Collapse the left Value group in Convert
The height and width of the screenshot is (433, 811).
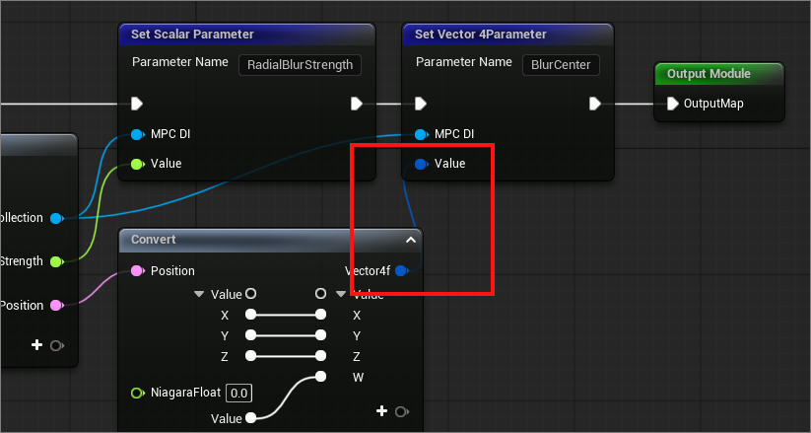(199, 294)
